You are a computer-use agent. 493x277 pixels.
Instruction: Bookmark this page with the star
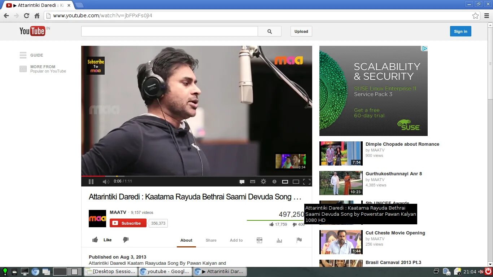(x=476, y=16)
